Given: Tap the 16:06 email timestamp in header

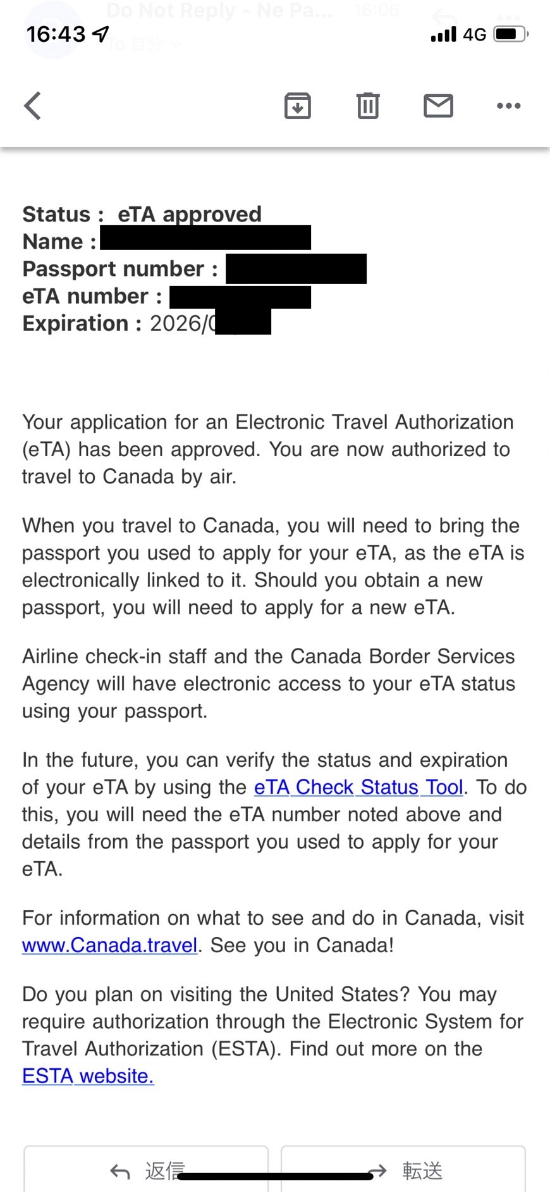Looking at the screenshot, I should tap(377, 10).
